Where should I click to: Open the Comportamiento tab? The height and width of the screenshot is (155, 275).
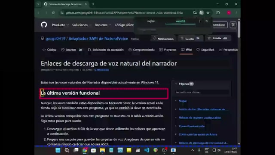point(141,50)
